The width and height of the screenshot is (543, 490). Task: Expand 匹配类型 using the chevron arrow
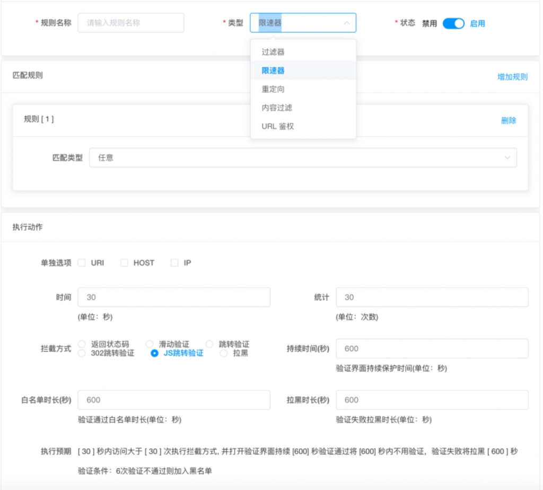pos(507,158)
